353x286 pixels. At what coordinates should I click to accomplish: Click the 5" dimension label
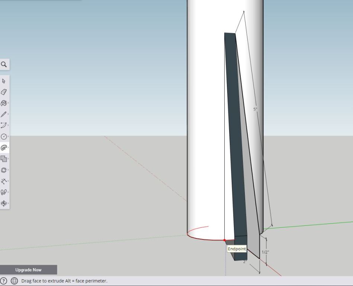[x=255, y=109]
